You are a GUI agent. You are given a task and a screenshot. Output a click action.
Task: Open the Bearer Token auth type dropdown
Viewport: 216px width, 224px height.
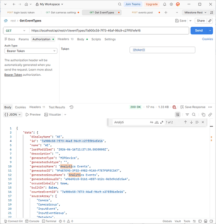pyautogui.click(x=31, y=51)
